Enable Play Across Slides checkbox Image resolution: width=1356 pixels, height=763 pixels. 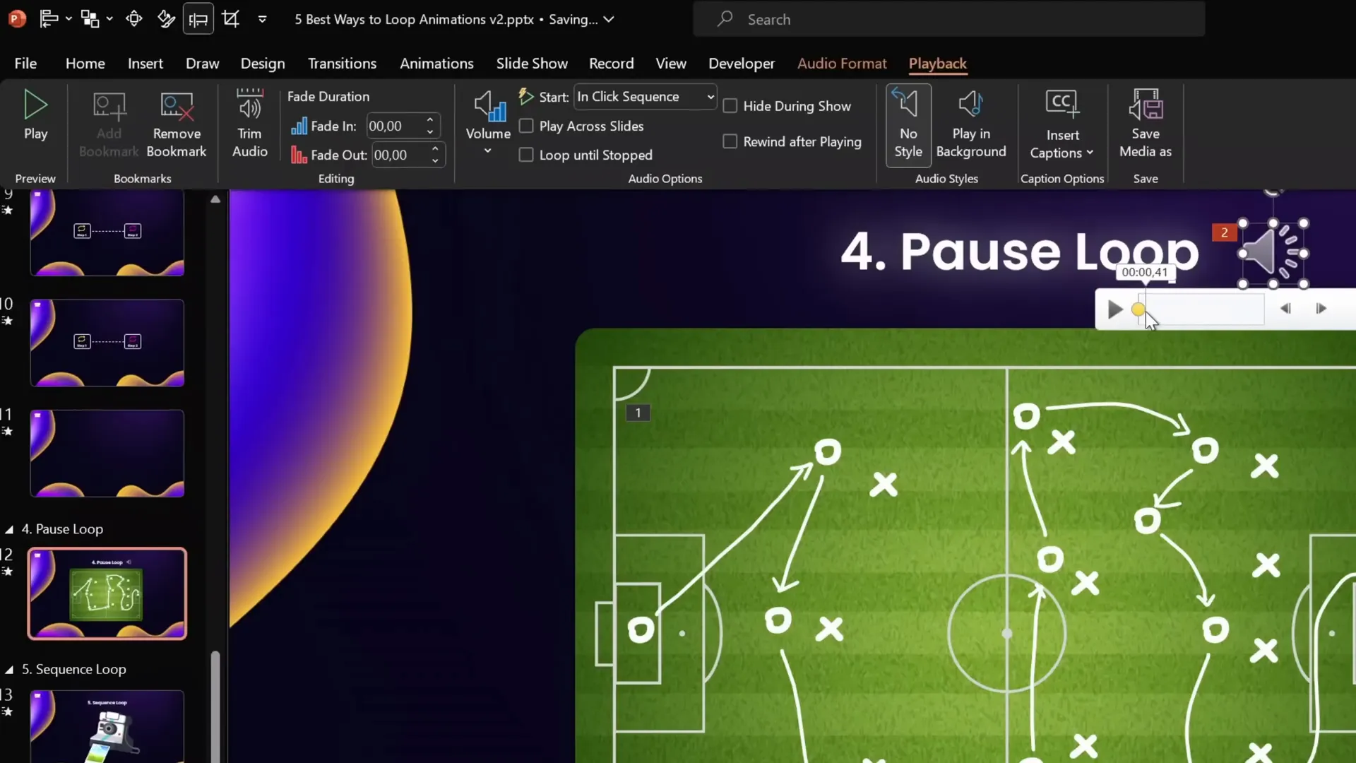tap(526, 126)
